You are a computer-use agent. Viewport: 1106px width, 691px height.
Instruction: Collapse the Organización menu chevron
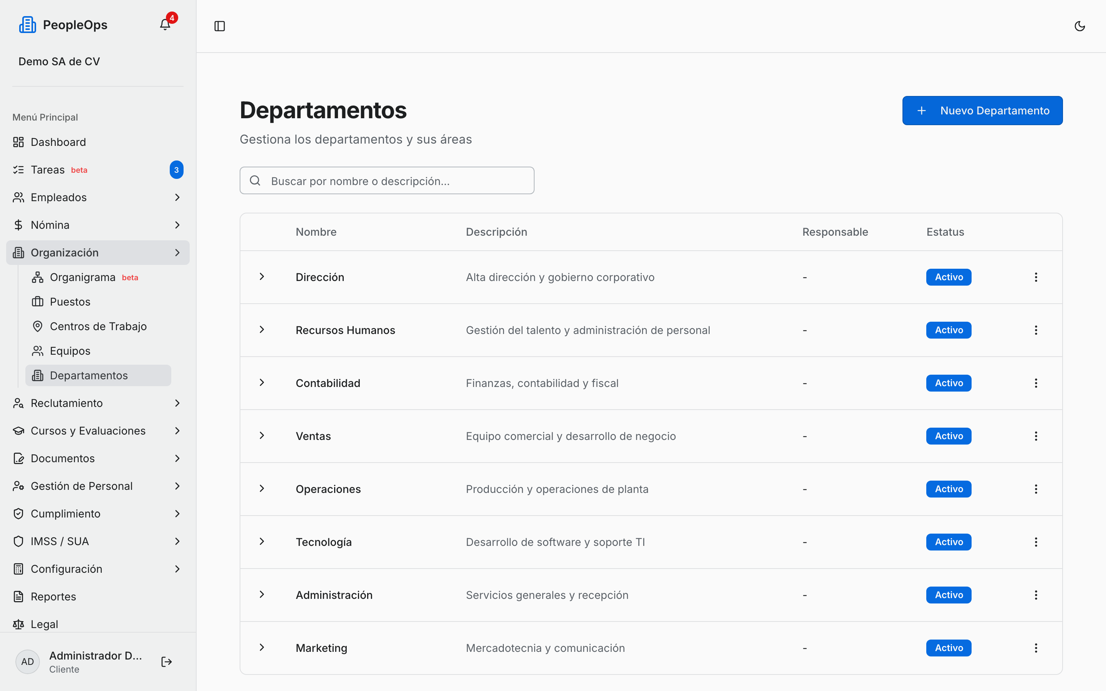point(177,253)
